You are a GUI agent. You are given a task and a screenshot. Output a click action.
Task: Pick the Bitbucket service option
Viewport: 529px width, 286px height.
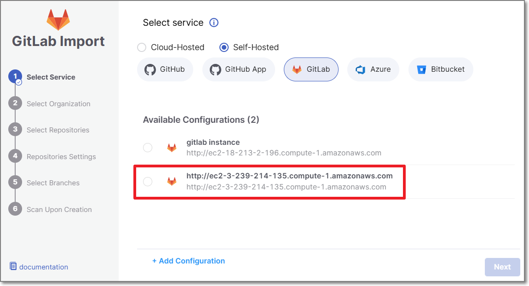click(x=440, y=69)
